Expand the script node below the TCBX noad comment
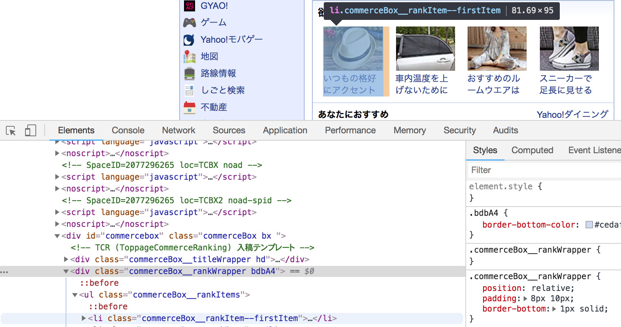The width and height of the screenshot is (621, 327). tap(57, 177)
